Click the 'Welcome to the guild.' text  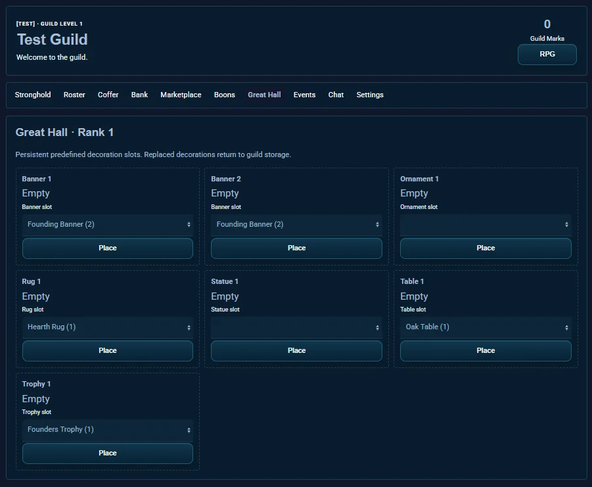point(52,57)
